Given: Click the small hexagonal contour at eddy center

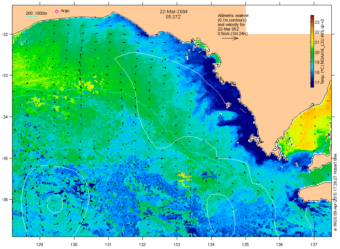Looking at the screenshot, I should coord(55,204).
